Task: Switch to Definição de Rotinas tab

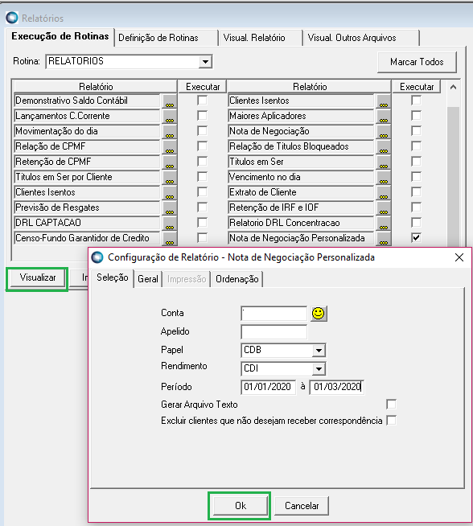Action: click(166, 38)
